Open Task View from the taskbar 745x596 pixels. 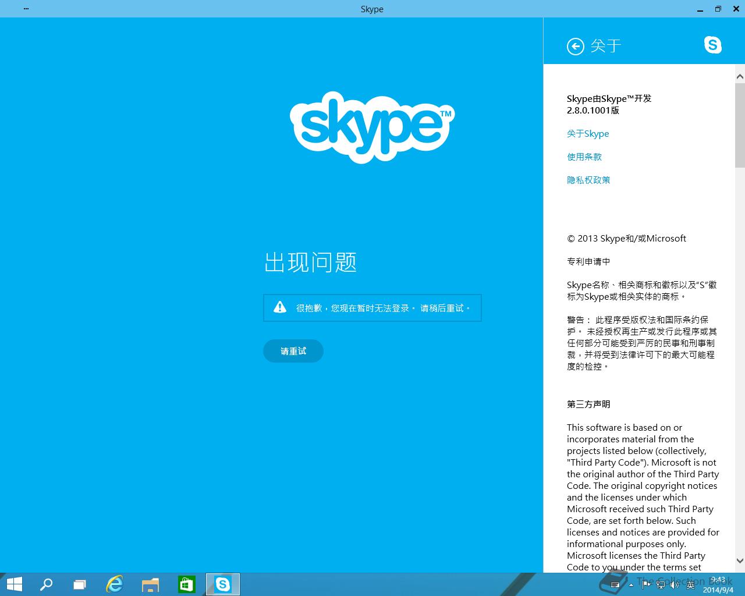[80, 584]
